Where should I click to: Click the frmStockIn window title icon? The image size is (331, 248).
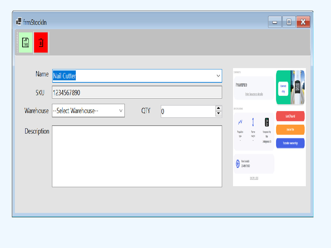point(19,21)
